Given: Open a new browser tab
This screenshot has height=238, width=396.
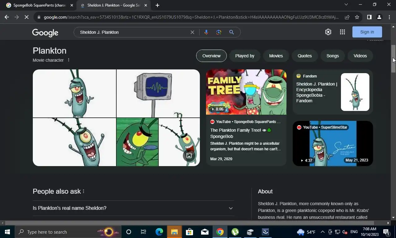Looking at the screenshot, I should tap(157, 5).
